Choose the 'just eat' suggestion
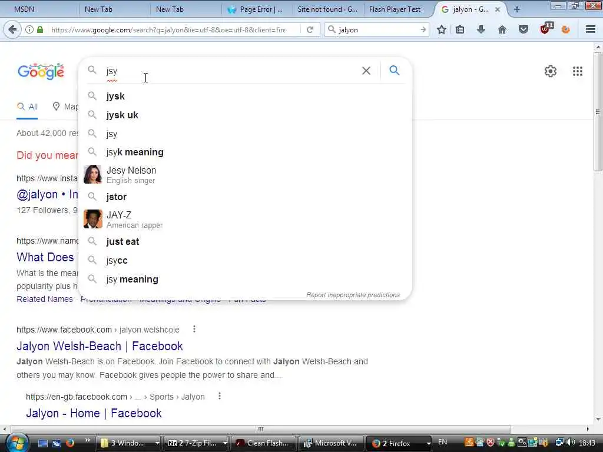The height and width of the screenshot is (452, 603). 246,241
